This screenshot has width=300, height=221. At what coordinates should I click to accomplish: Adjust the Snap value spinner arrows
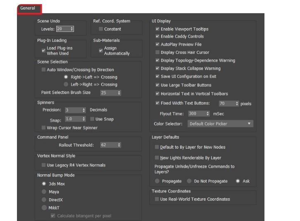(84, 119)
